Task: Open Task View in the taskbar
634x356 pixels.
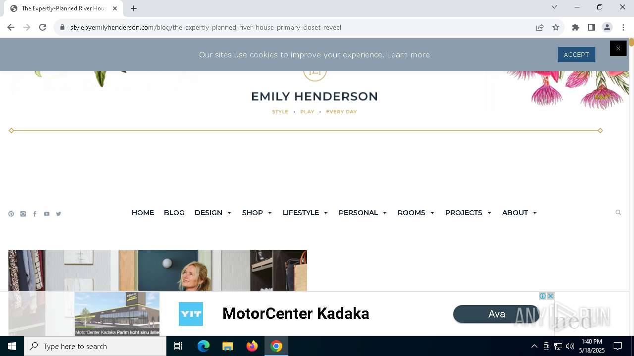Action: point(178,346)
